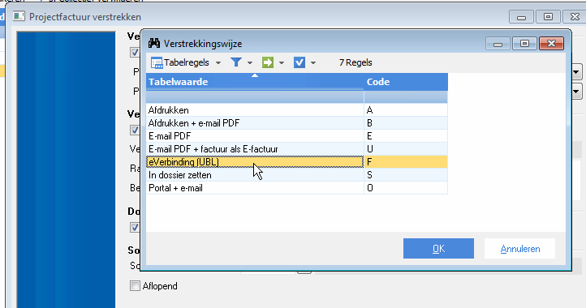Screen dimensions: 586x308
Task: Select the E-mail PDF row
Action: click(297, 136)
